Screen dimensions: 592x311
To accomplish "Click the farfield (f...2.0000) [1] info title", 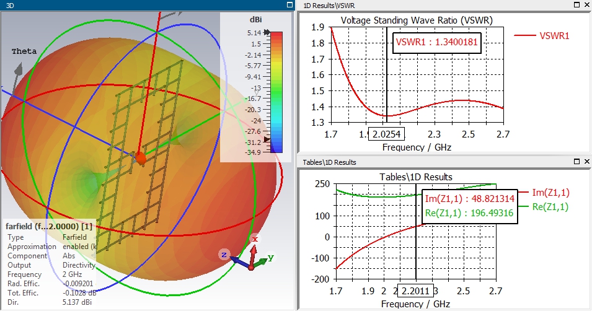I will tap(49, 227).
